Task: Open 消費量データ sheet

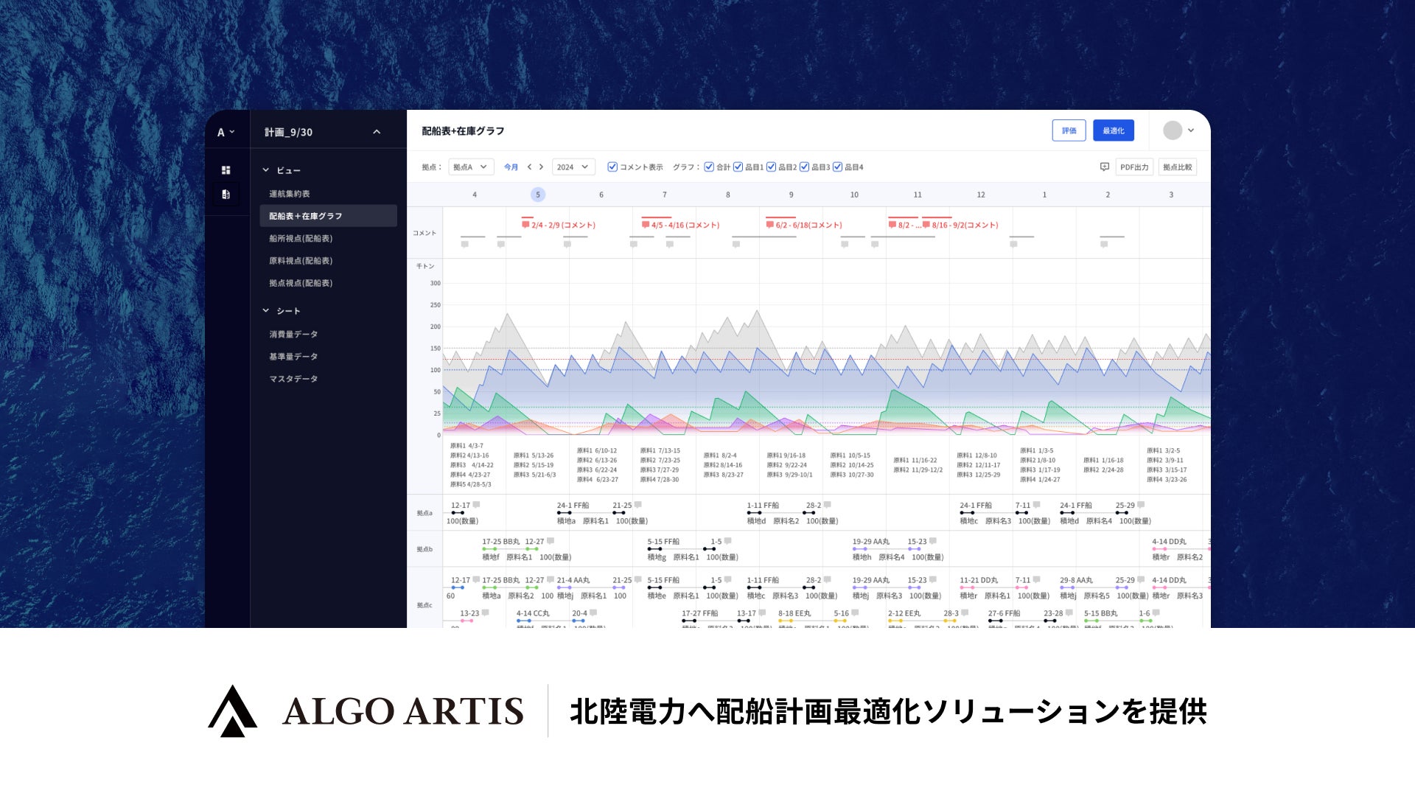Action: pyautogui.click(x=293, y=335)
